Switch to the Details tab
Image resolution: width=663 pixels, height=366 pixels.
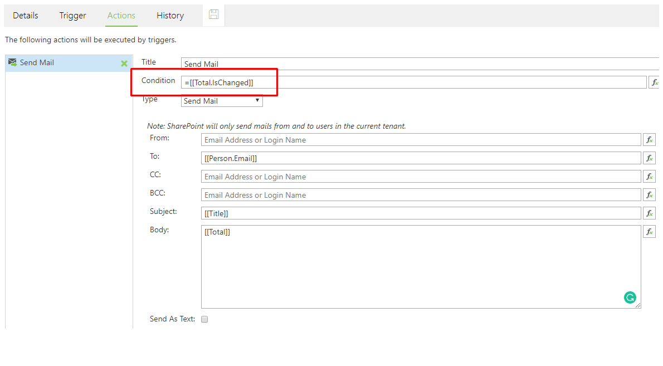point(26,16)
